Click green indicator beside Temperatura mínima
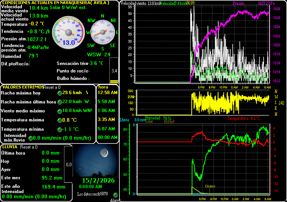The width and height of the screenshot is (287, 202). [x=60, y=130]
